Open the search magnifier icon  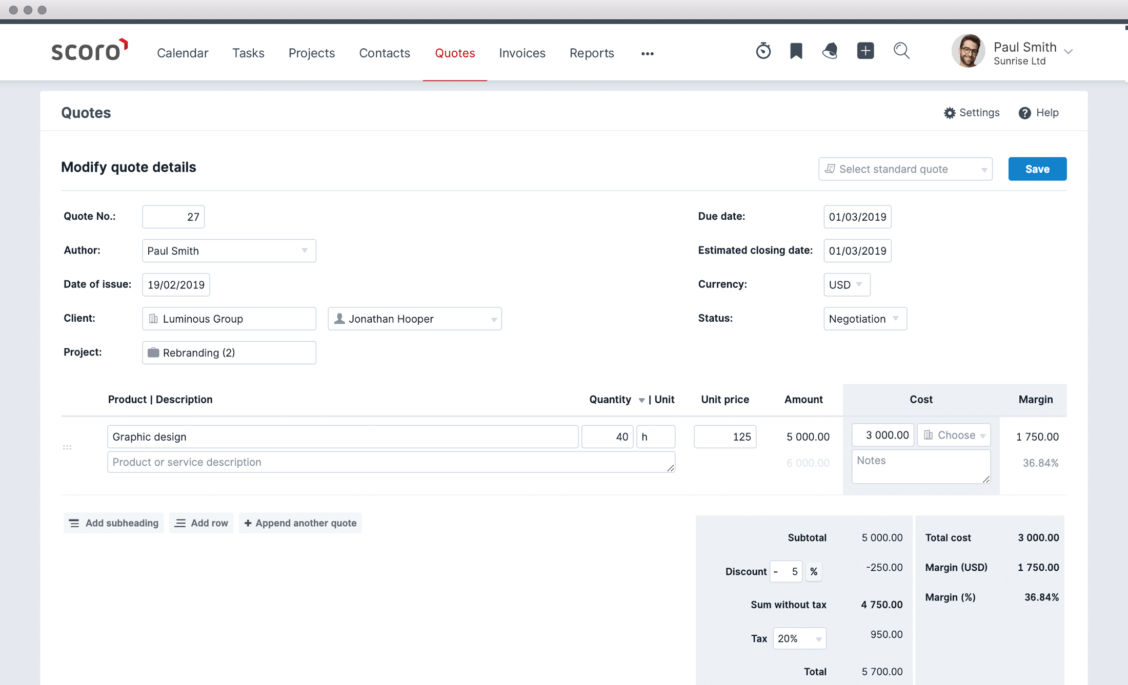[901, 51]
